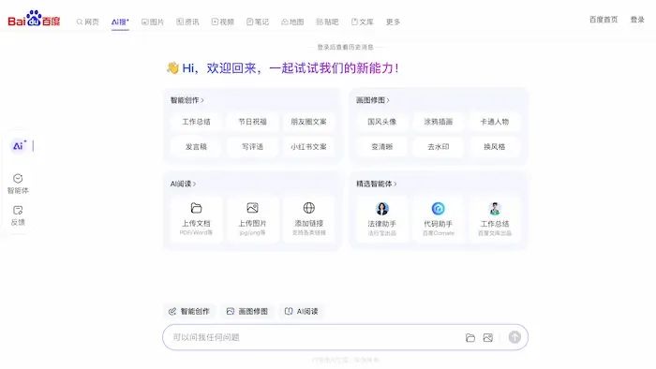Select the 上传文档 folder icon card
This screenshot has width=656, height=369.
point(196,219)
